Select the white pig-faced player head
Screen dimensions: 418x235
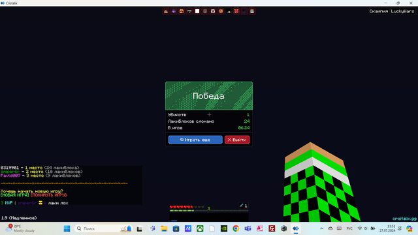213,11
